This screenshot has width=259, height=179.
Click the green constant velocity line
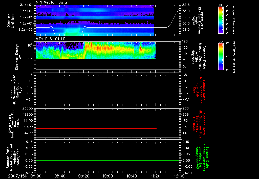(x=107, y=160)
